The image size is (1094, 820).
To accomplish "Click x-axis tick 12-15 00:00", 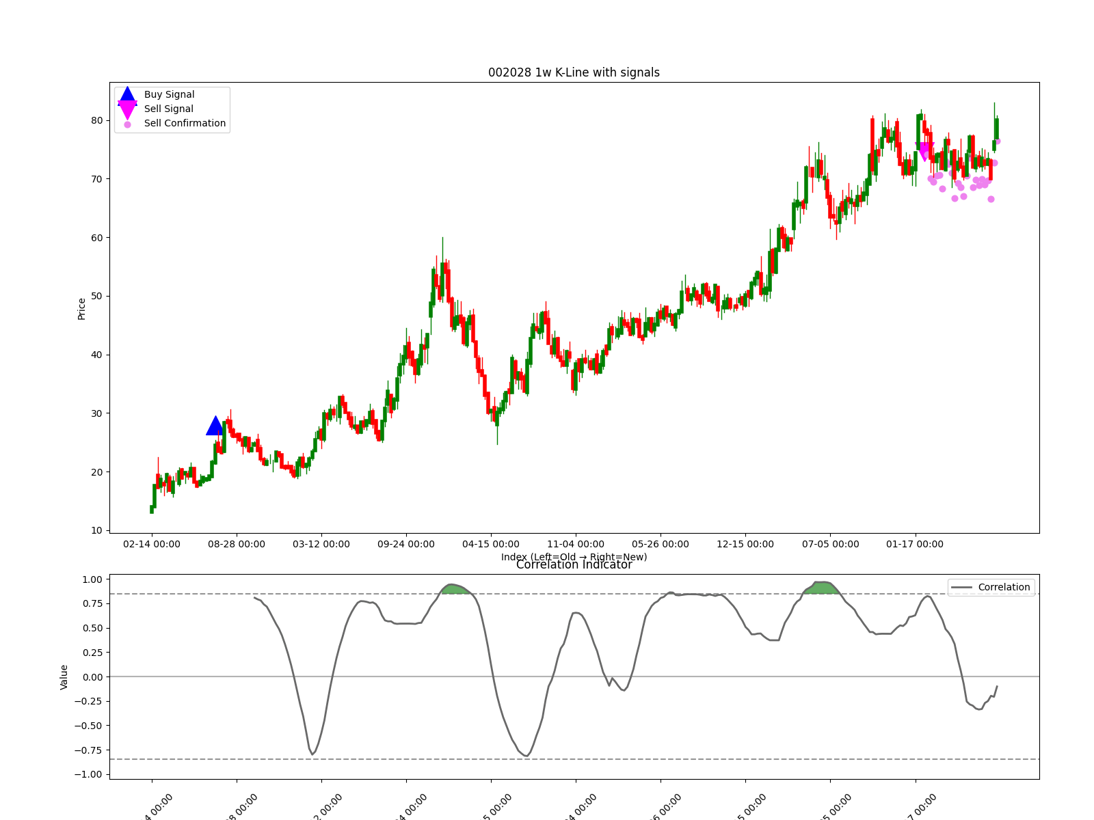I will click(x=745, y=545).
